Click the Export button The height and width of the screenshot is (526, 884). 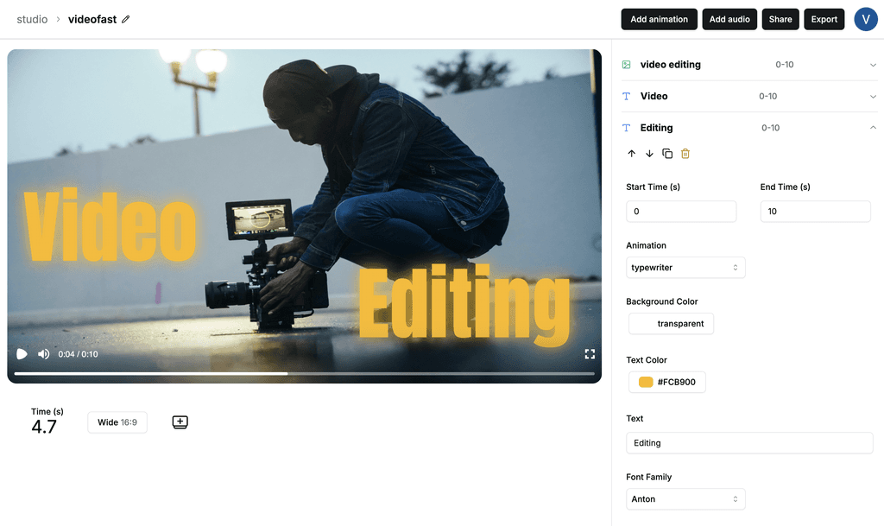coord(824,18)
